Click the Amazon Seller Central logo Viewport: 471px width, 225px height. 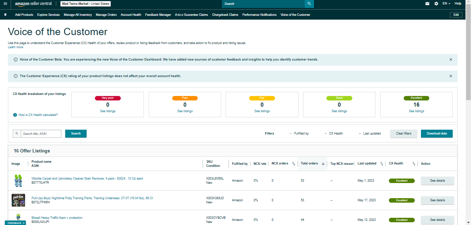coord(33,4)
